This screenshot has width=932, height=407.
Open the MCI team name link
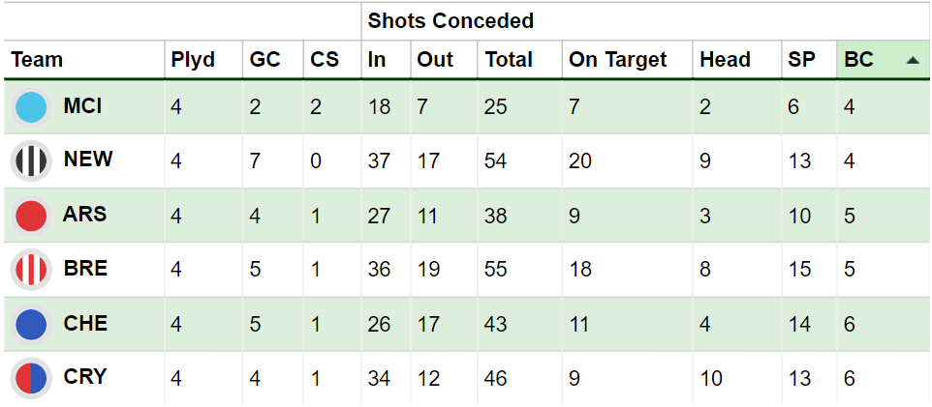tap(82, 106)
